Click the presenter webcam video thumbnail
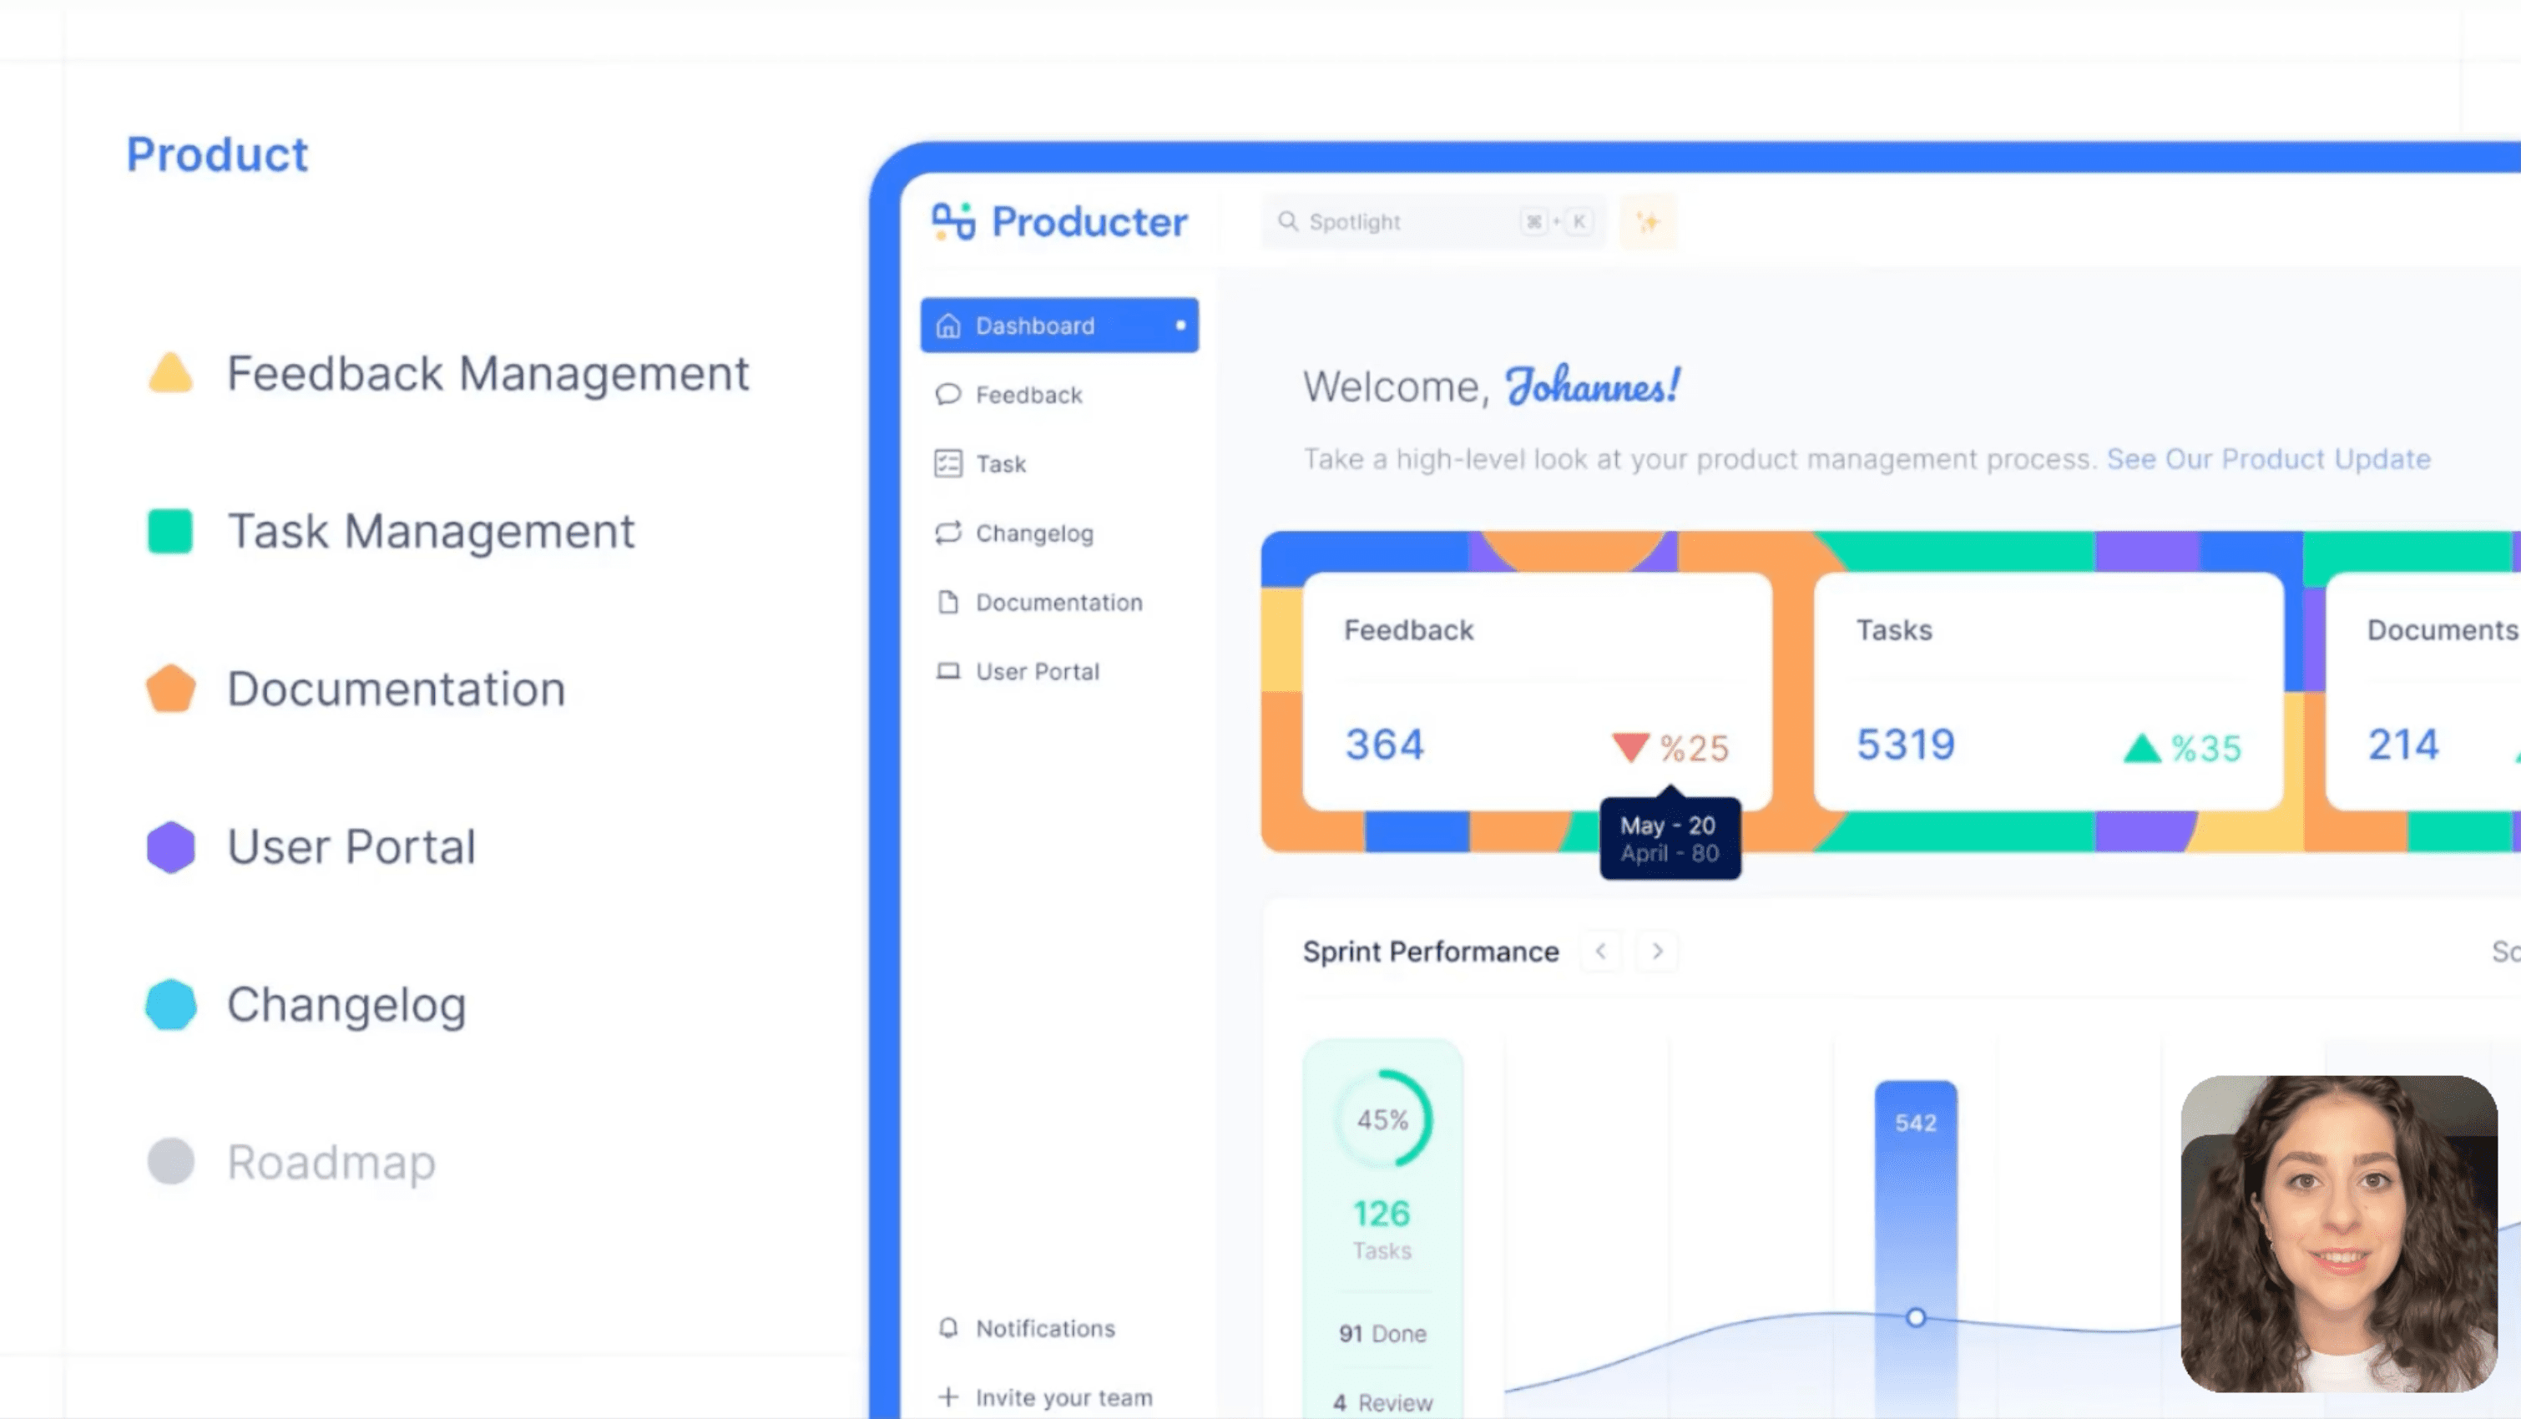2521x1419 pixels. tap(2339, 1233)
